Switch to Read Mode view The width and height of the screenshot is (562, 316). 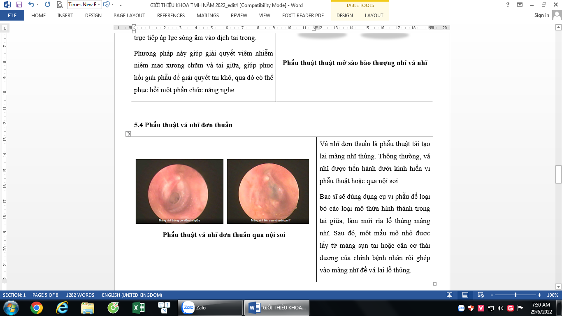click(450, 295)
